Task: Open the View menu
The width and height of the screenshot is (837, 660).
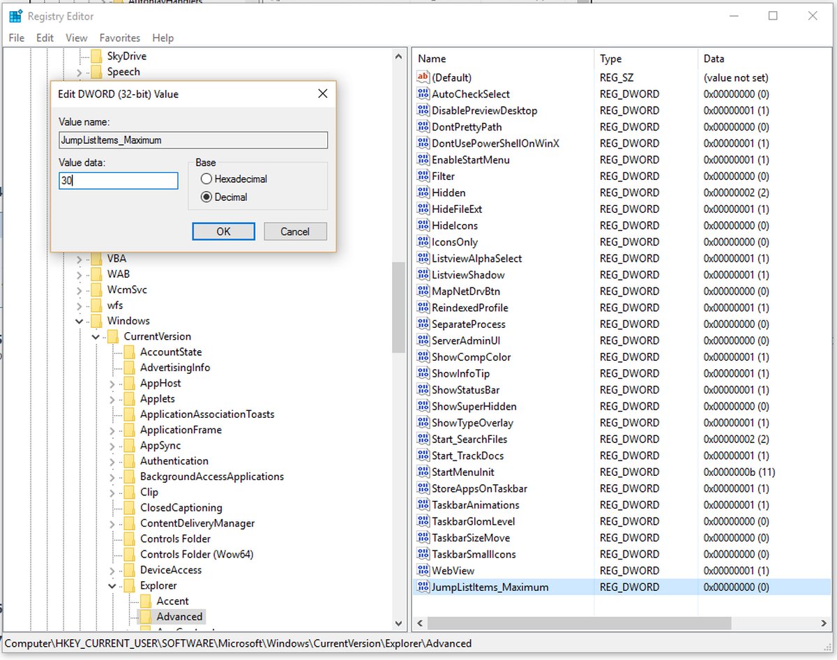Action: 76,38
